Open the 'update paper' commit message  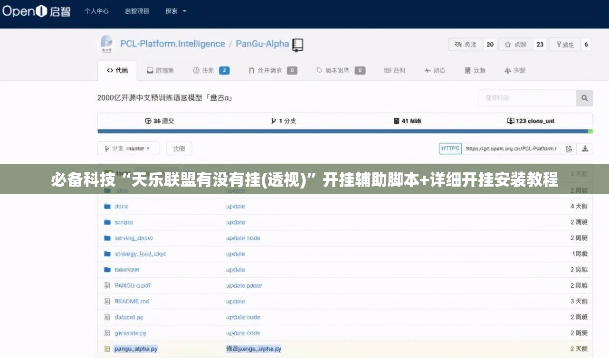click(x=244, y=286)
